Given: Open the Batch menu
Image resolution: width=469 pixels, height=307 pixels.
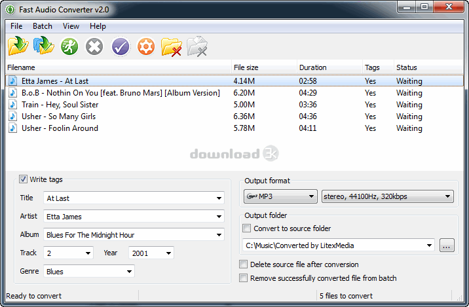Looking at the screenshot, I should (43, 26).
